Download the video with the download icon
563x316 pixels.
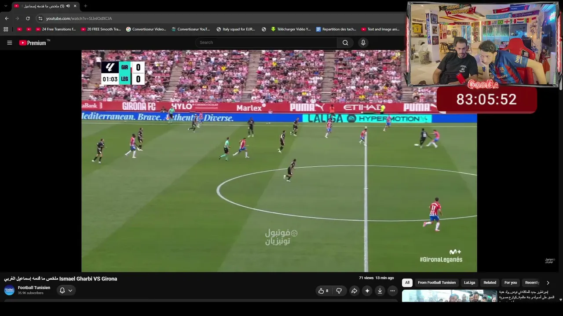(380, 291)
